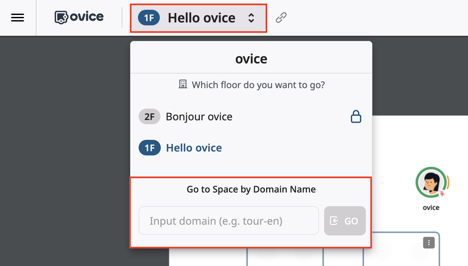Open the three-dot menu on meeting object
The width and height of the screenshot is (468, 266).
click(x=429, y=243)
